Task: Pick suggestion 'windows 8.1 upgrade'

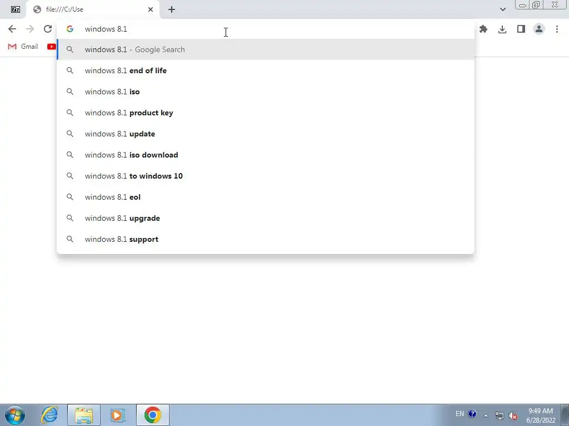Action: (x=266, y=218)
